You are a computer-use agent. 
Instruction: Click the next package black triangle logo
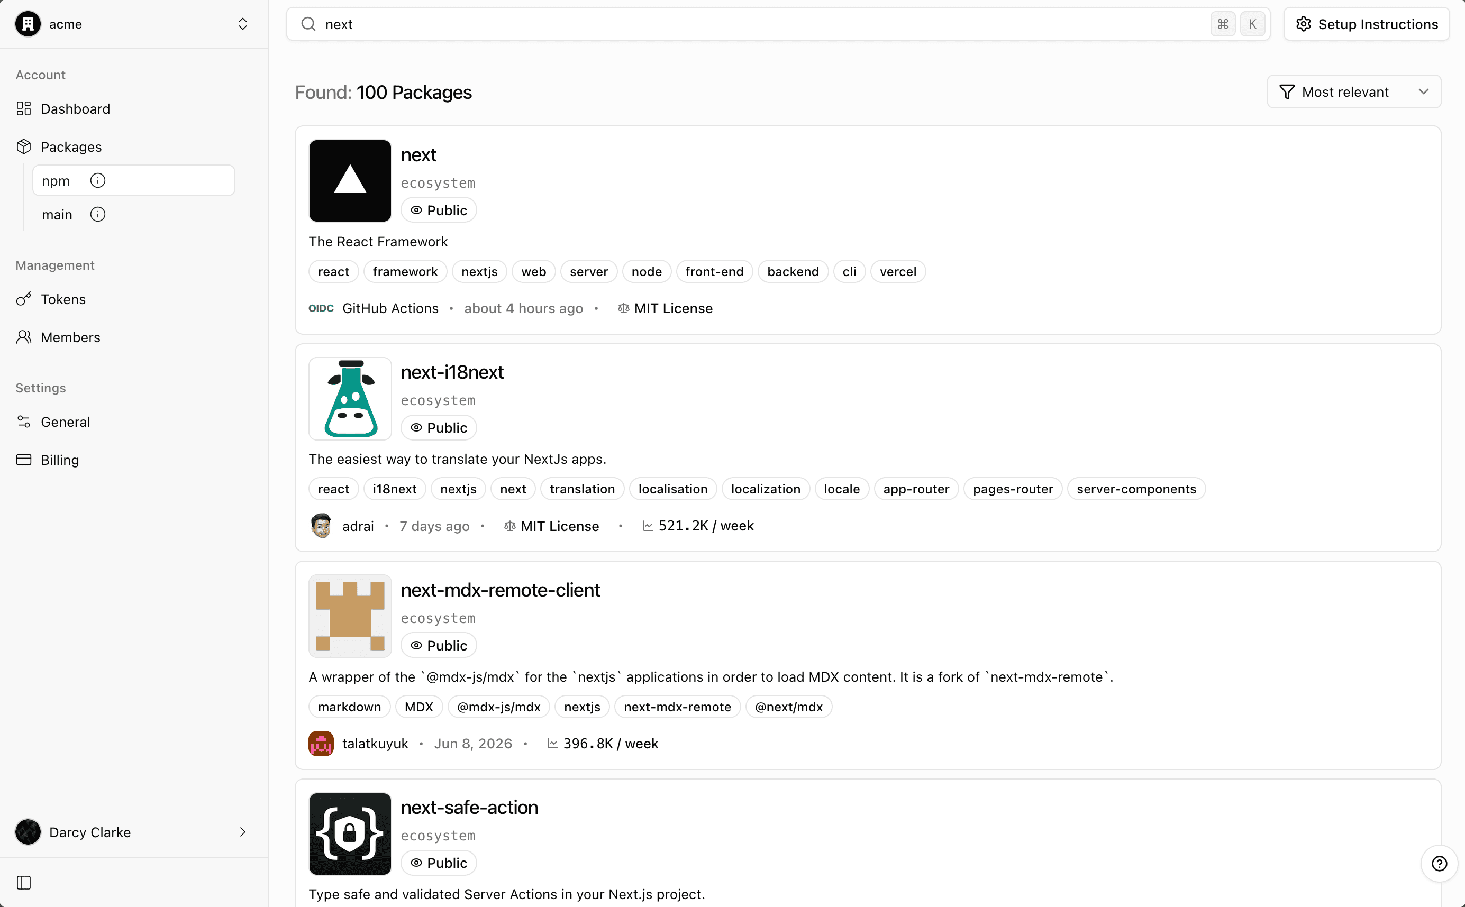point(350,180)
